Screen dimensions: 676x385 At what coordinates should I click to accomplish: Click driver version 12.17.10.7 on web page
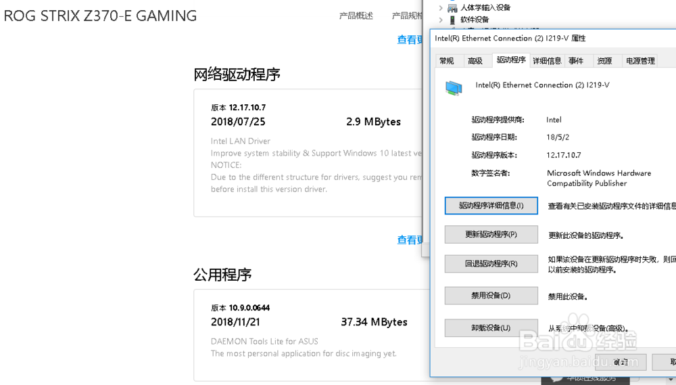pos(247,108)
